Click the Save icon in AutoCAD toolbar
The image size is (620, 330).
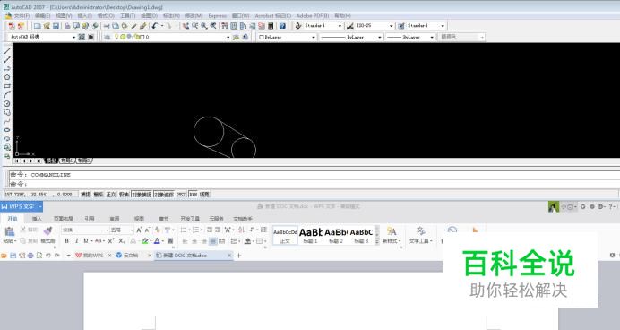point(56,26)
